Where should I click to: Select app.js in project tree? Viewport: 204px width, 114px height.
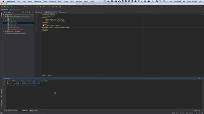pos(18,19)
